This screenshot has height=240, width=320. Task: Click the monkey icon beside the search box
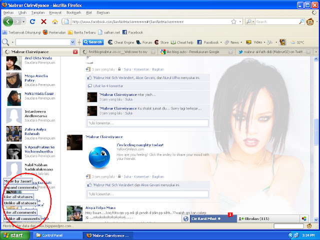310,21
